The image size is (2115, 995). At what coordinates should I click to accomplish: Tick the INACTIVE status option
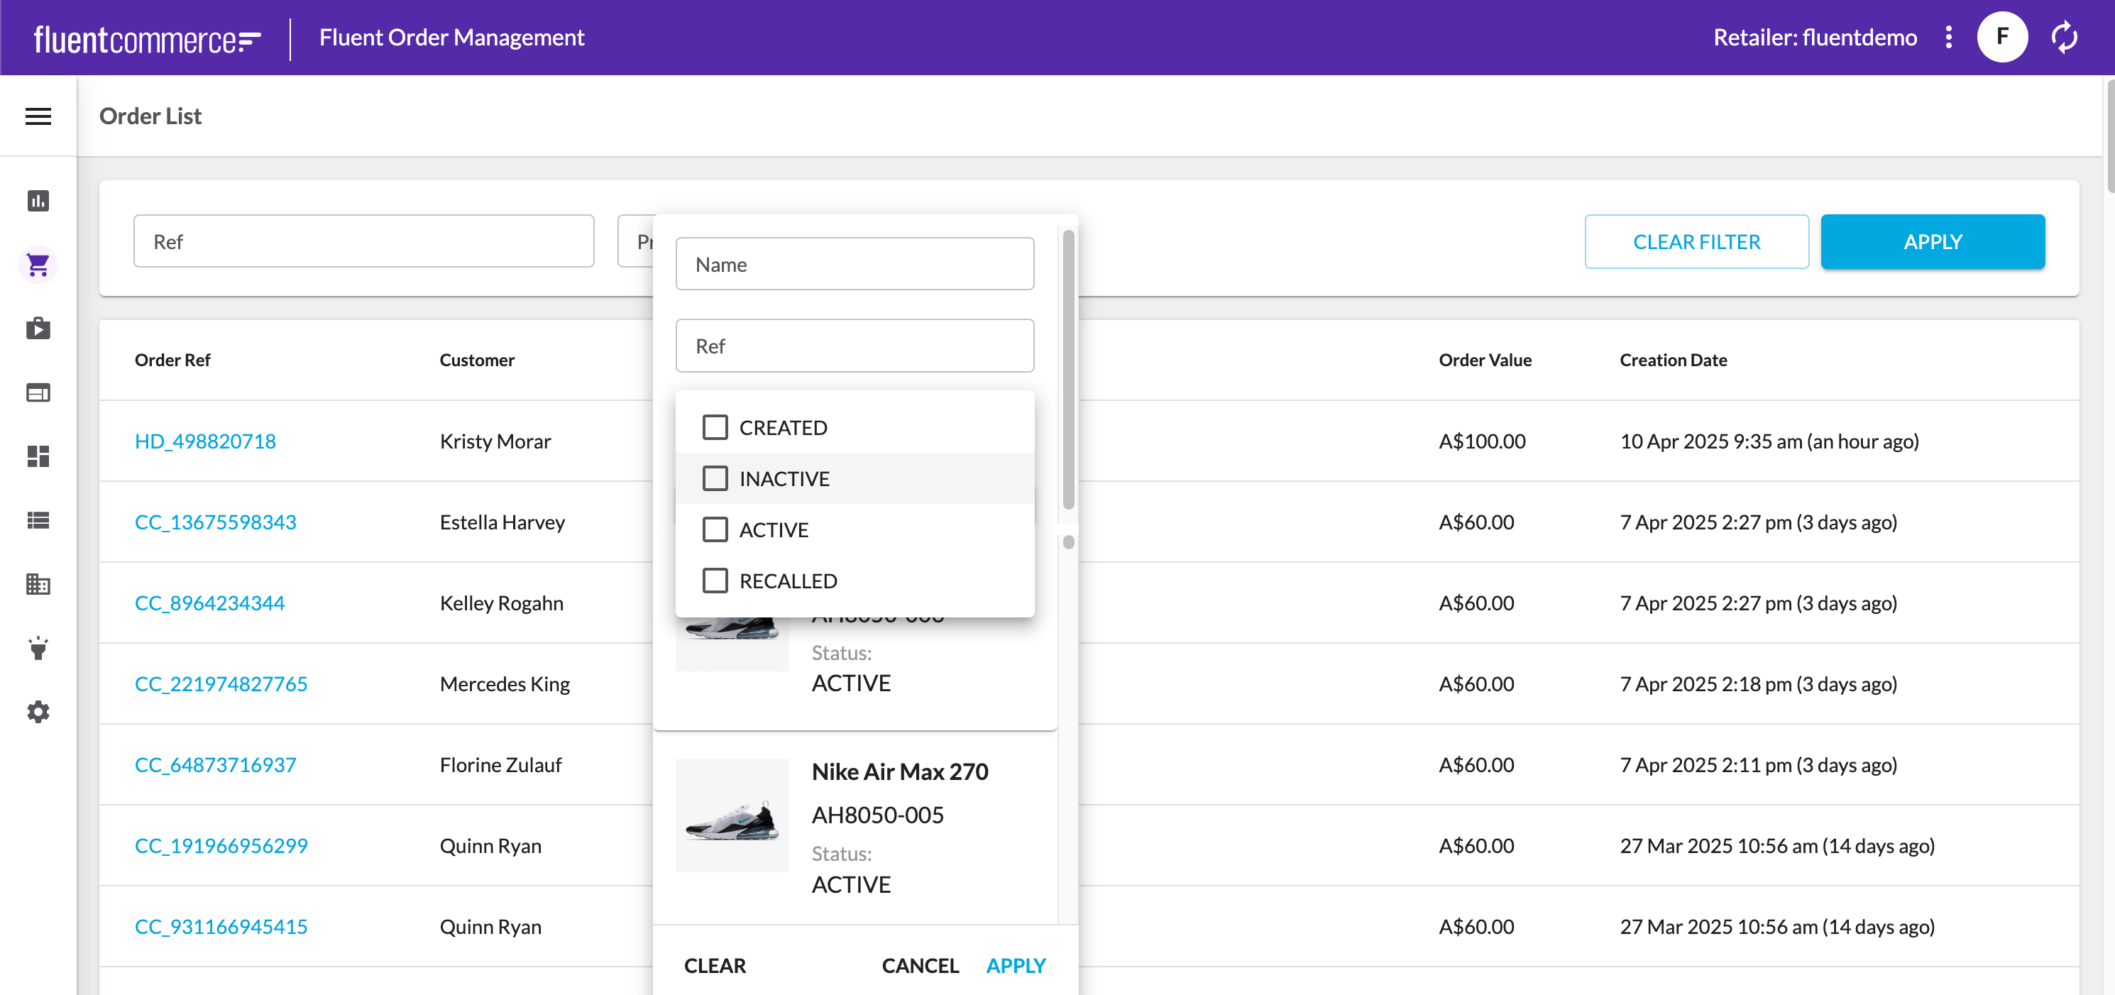click(x=714, y=478)
